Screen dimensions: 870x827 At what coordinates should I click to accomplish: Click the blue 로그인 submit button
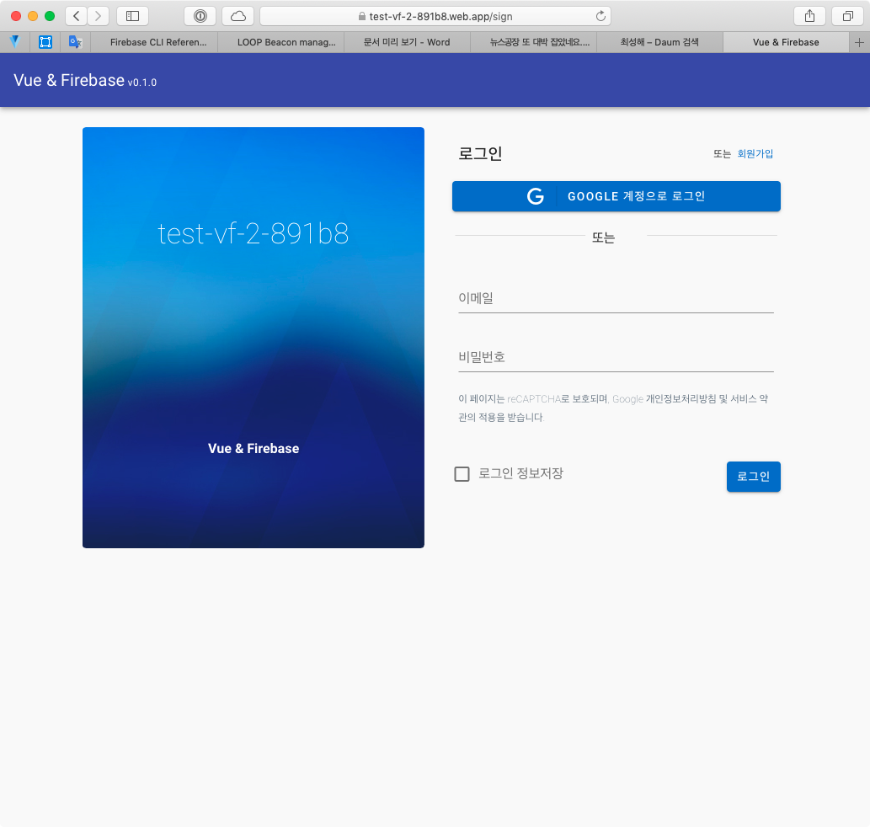tap(753, 477)
